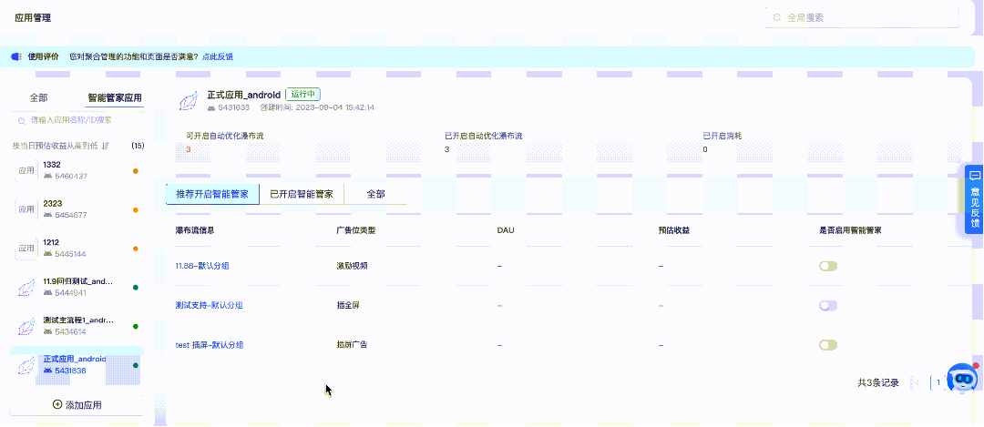
Task: Click the 广告位类型 column header
Action: pyautogui.click(x=356, y=230)
